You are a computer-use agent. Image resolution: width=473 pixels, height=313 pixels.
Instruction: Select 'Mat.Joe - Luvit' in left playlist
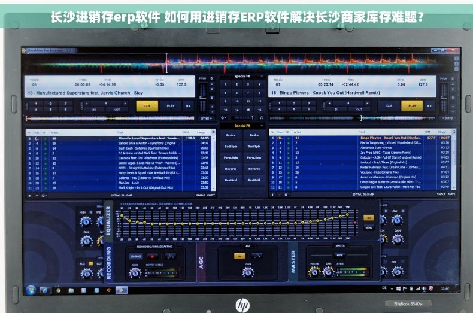(x=119, y=183)
